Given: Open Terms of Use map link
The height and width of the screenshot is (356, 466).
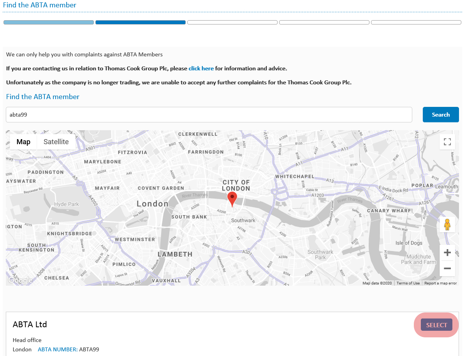Looking at the screenshot, I should pos(408,283).
